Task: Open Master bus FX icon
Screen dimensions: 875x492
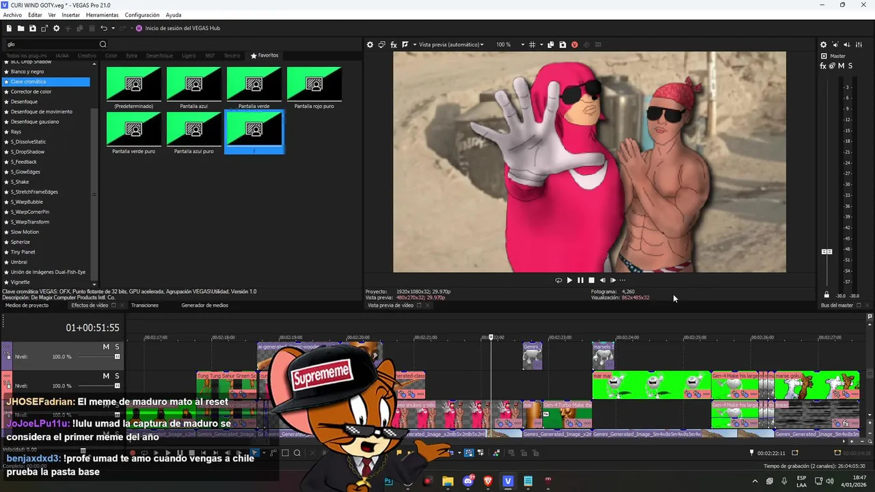Action: click(x=823, y=66)
